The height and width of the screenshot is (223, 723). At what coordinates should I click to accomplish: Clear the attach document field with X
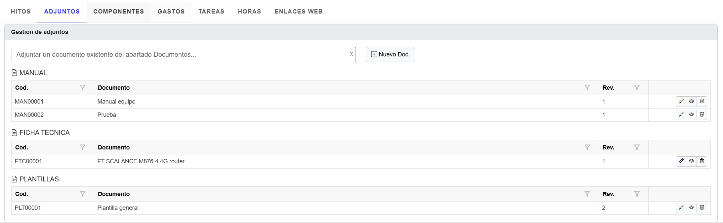351,54
